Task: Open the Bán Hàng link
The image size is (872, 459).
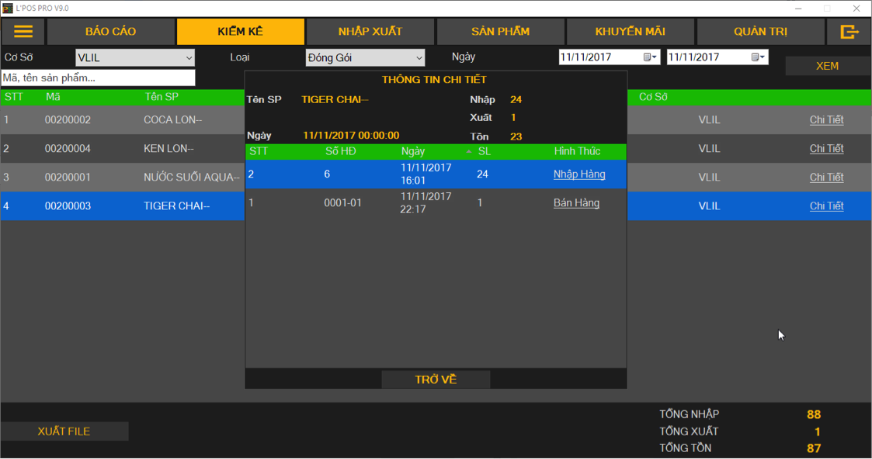Action: tap(576, 203)
